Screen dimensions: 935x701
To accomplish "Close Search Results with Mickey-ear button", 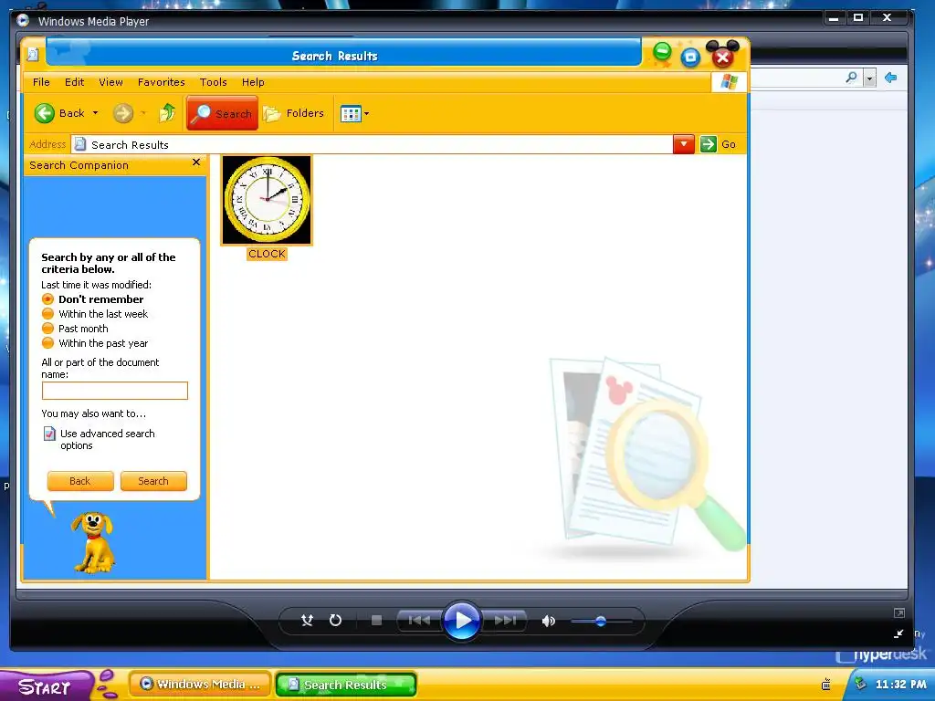I will 722,56.
